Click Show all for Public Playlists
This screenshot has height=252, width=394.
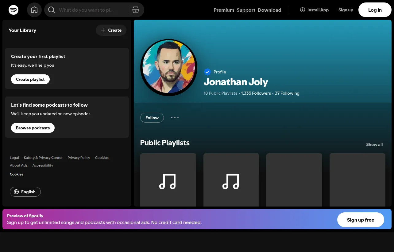[374, 144]
